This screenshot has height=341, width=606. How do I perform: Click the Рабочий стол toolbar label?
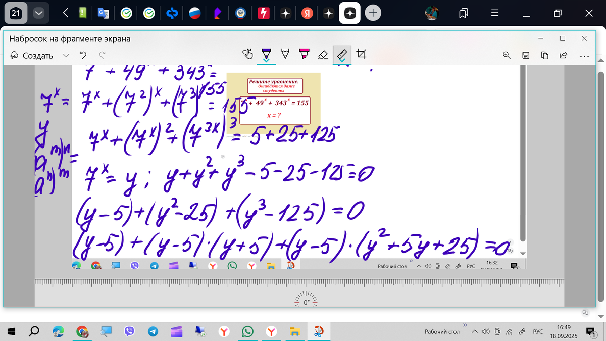[442, 332]
